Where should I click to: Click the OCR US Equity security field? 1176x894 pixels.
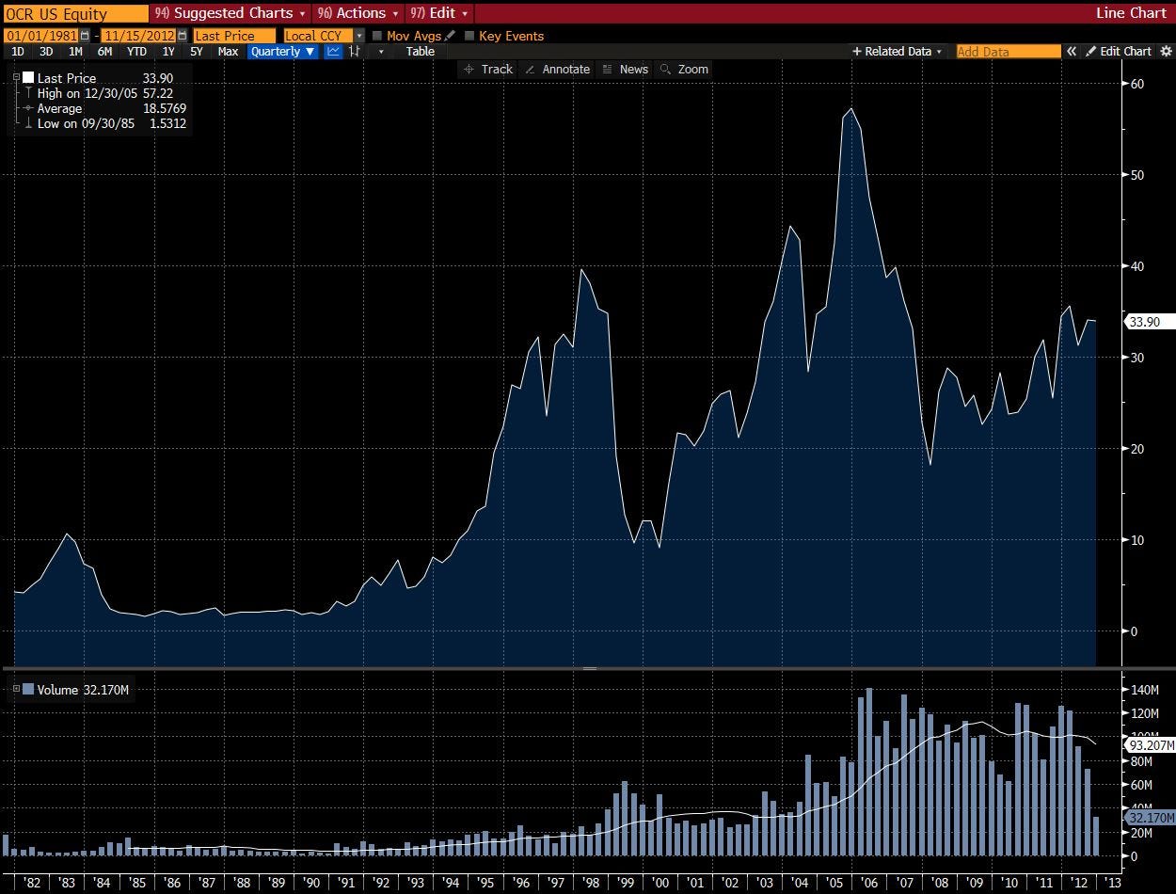[75, 13]
